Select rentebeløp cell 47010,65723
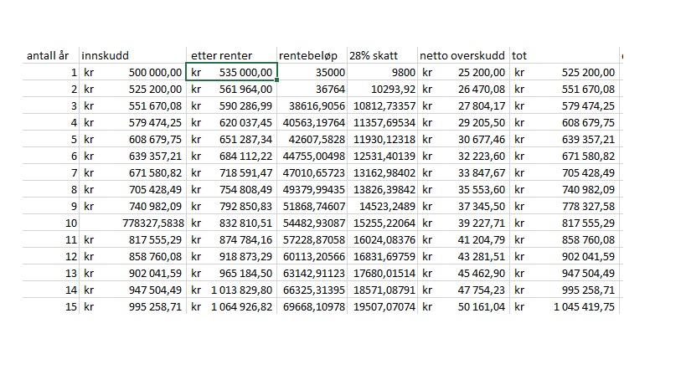Viewport: 686px width, 385px height. [x=312, y=172]
